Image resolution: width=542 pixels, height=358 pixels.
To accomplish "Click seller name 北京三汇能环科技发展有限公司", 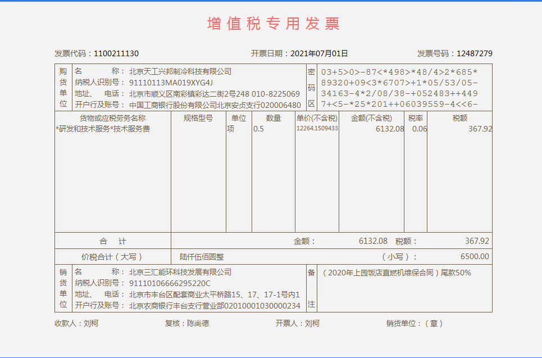I will tap(180, 272).
